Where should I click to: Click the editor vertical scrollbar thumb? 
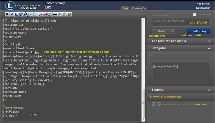(143, 103)
